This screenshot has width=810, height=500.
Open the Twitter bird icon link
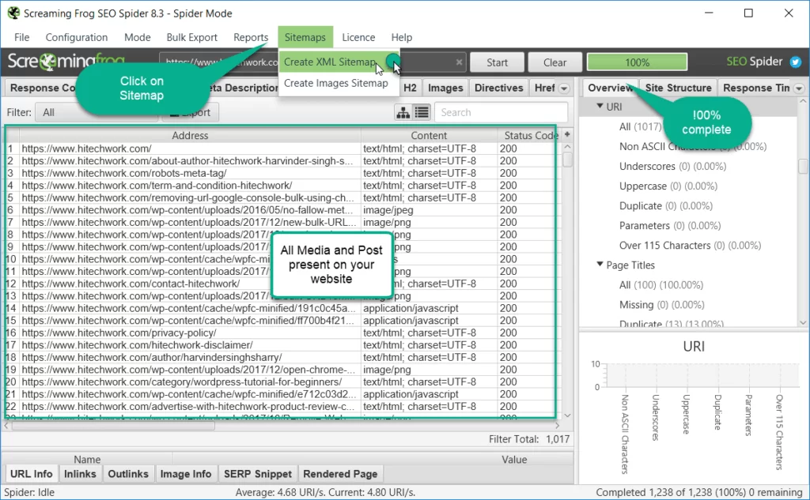coord(796,62)
